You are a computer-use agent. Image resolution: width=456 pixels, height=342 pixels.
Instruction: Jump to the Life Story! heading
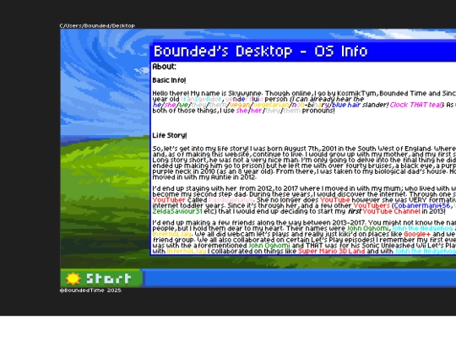point(170,135)
